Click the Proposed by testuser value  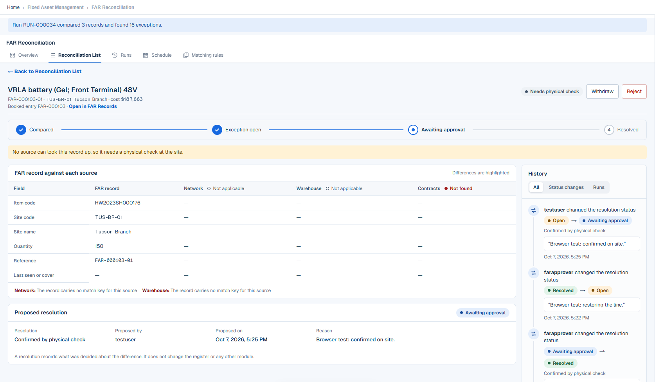tap(125, 340)
